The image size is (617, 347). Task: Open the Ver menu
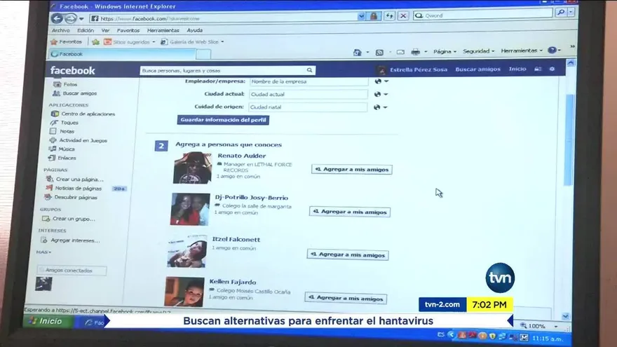click(105, 30)
